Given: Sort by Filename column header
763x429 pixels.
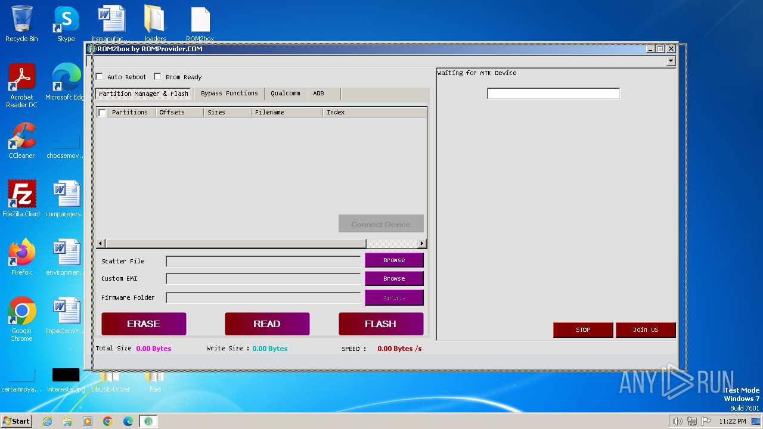Looking at the screenshot, I should (287, 112).
